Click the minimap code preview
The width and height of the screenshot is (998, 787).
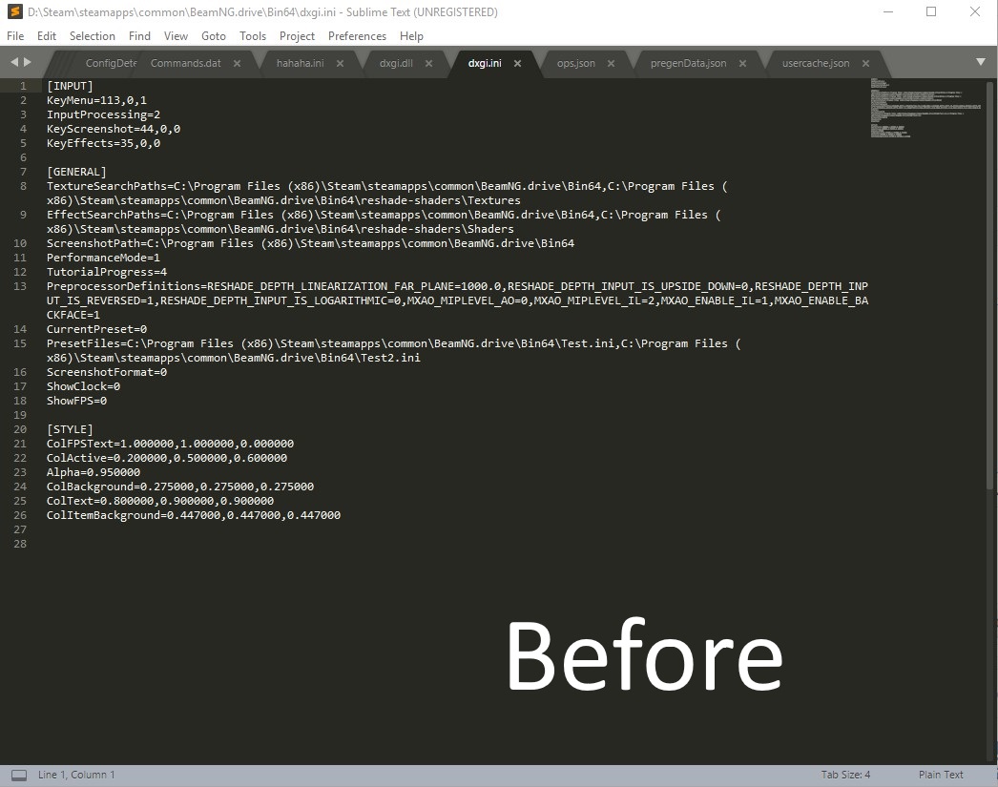tap(925, 108)
